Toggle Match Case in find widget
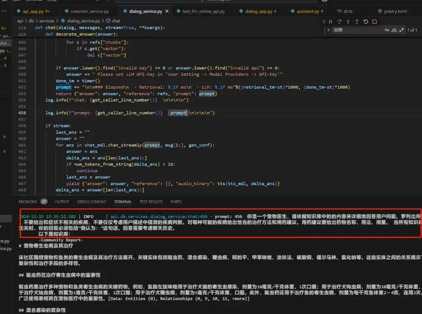This screenshot has height=314, width=422. [387, 30]
